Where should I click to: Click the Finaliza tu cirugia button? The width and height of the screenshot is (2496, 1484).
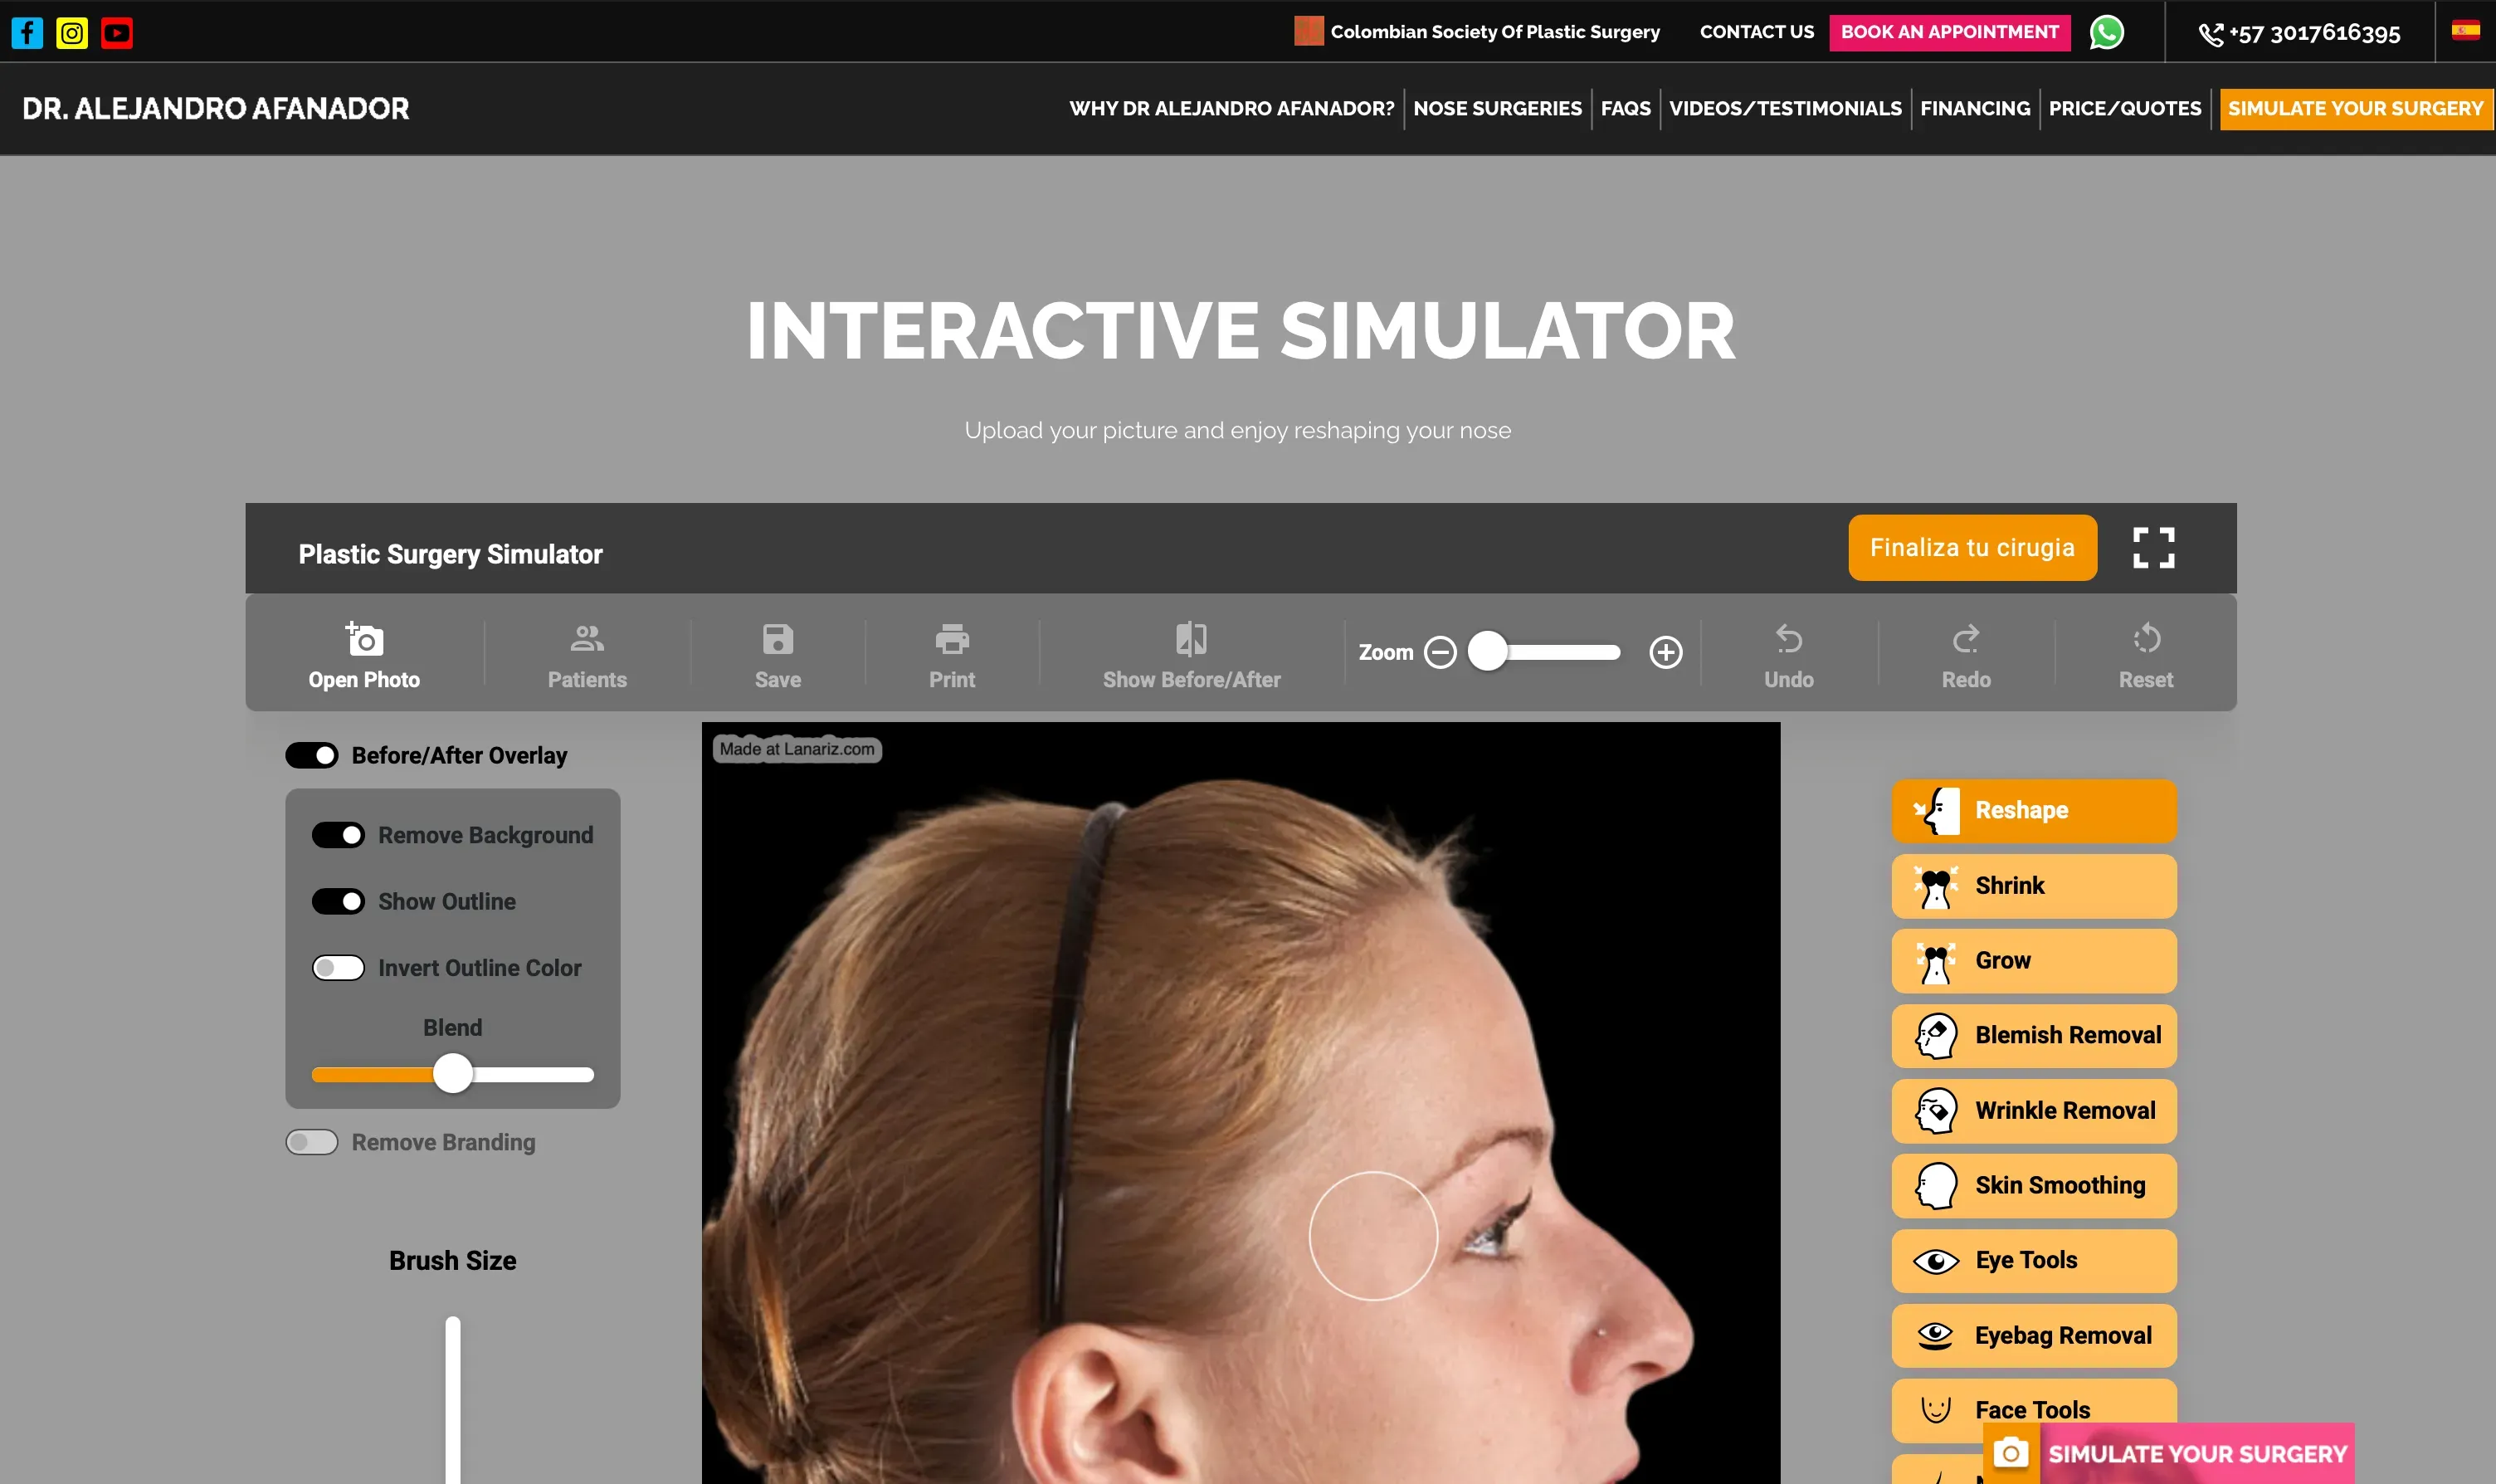click(x=1972, y=548)
